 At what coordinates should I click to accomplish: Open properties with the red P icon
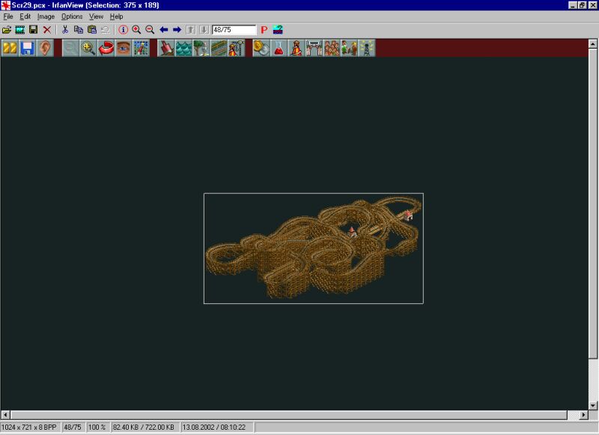point(264,30)
